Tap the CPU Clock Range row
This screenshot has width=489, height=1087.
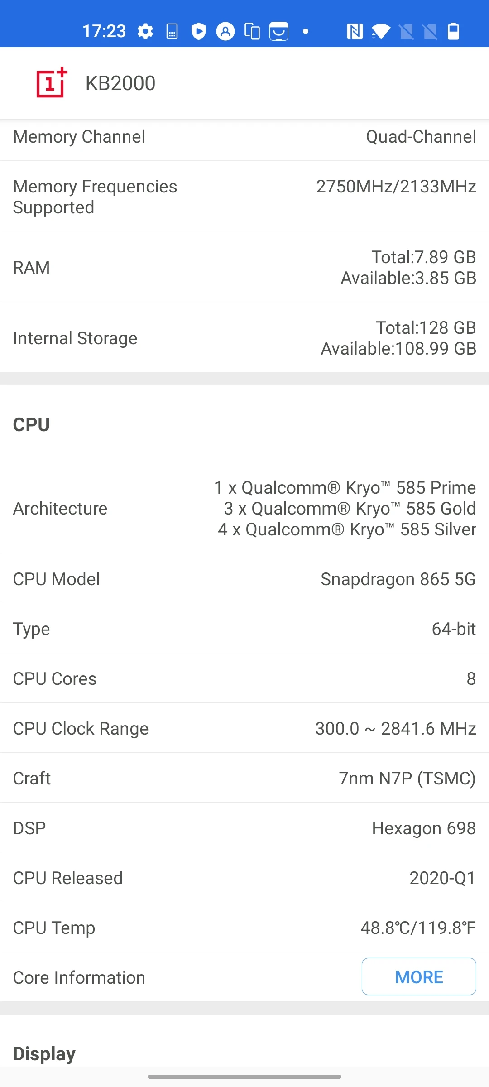pos(244,728)
